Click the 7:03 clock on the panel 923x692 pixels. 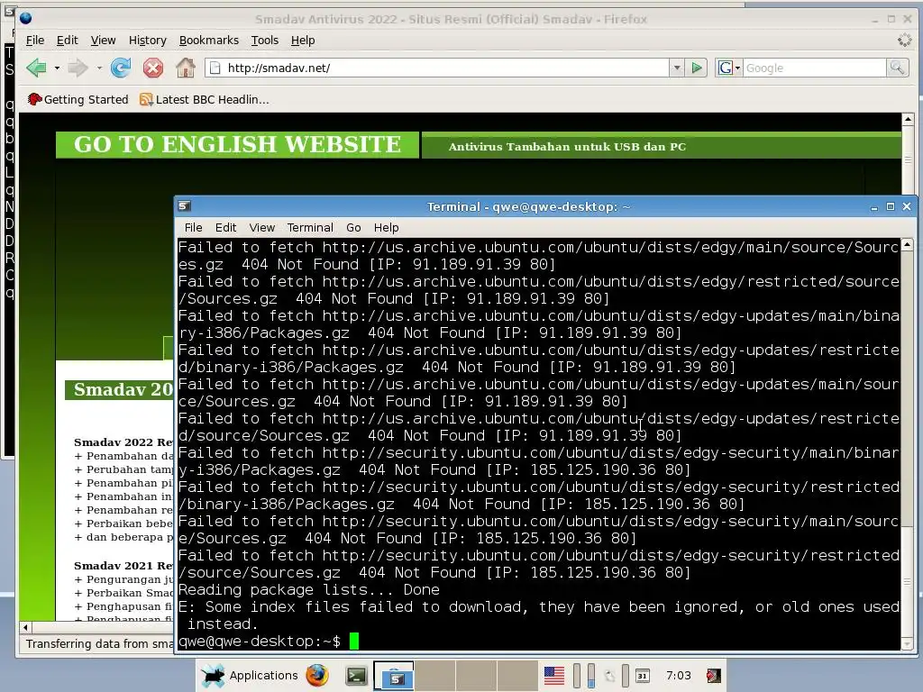click(x=678, y=676)
